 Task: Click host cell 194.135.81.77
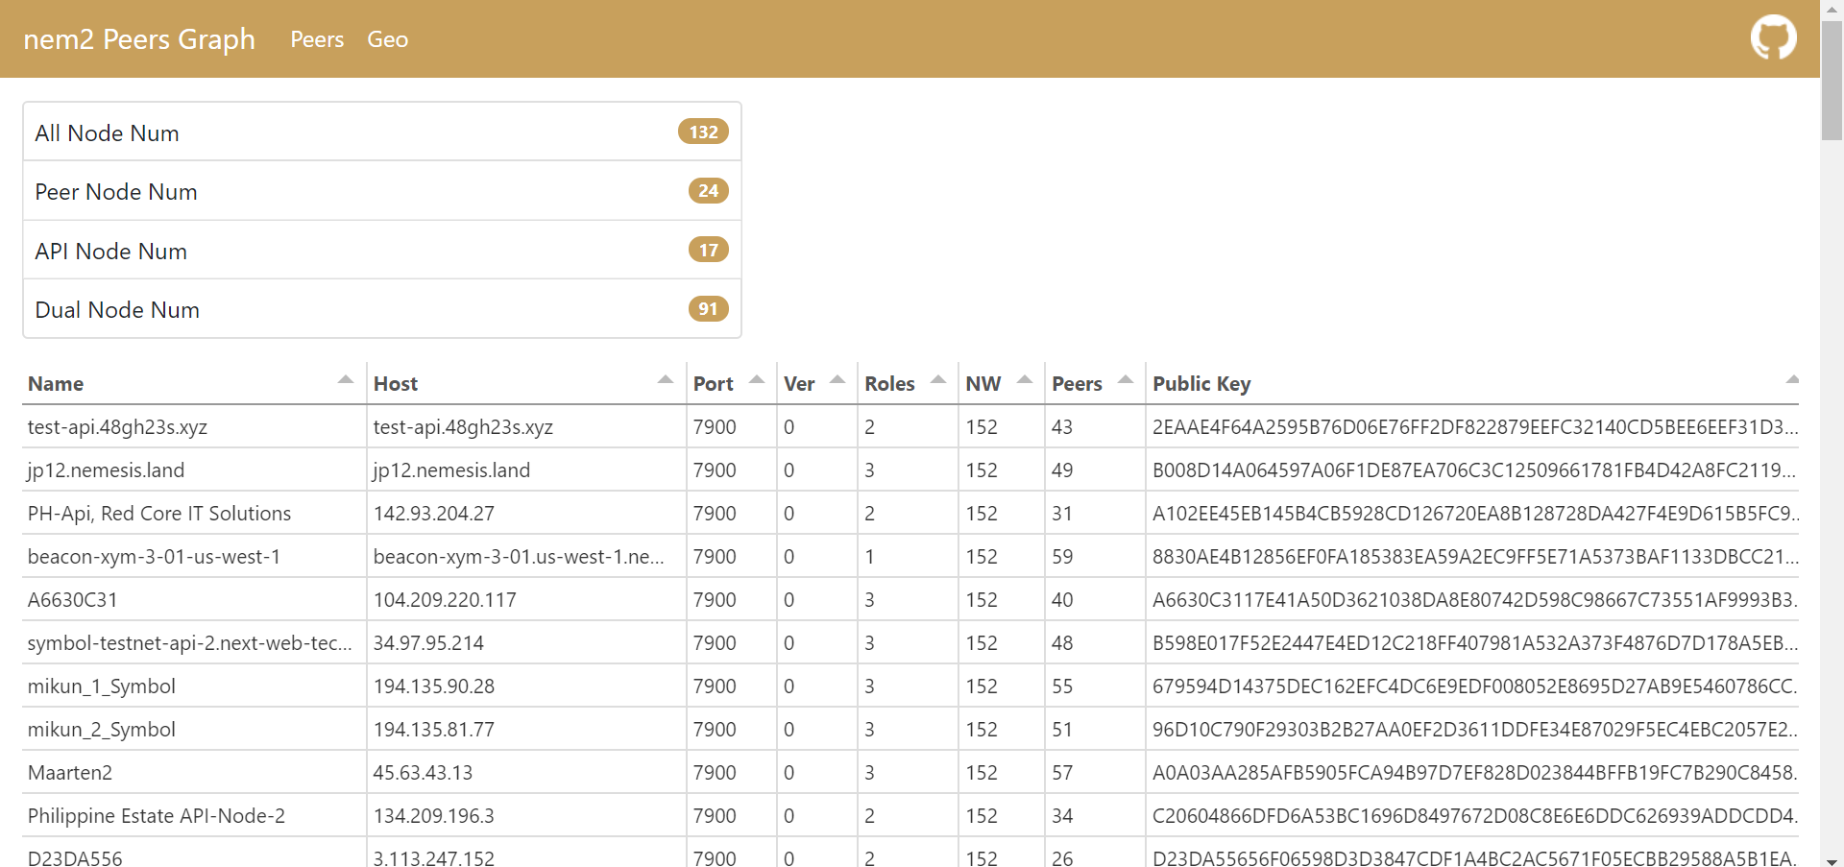pyautogui.click(x=527, y=729)
